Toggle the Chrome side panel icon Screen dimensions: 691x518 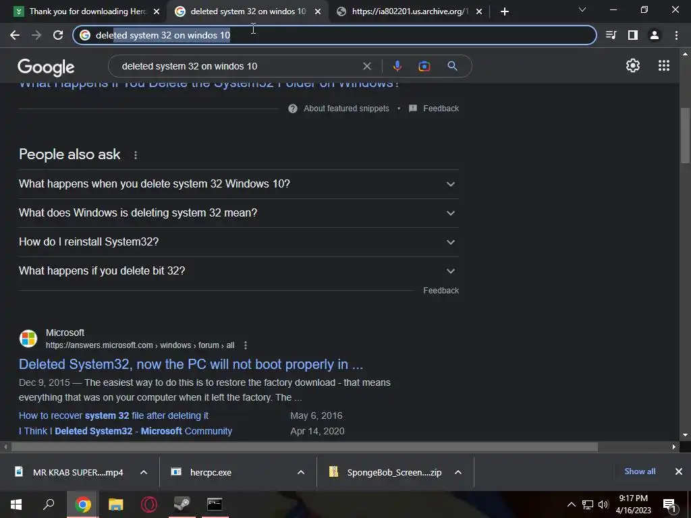point(633,35)
